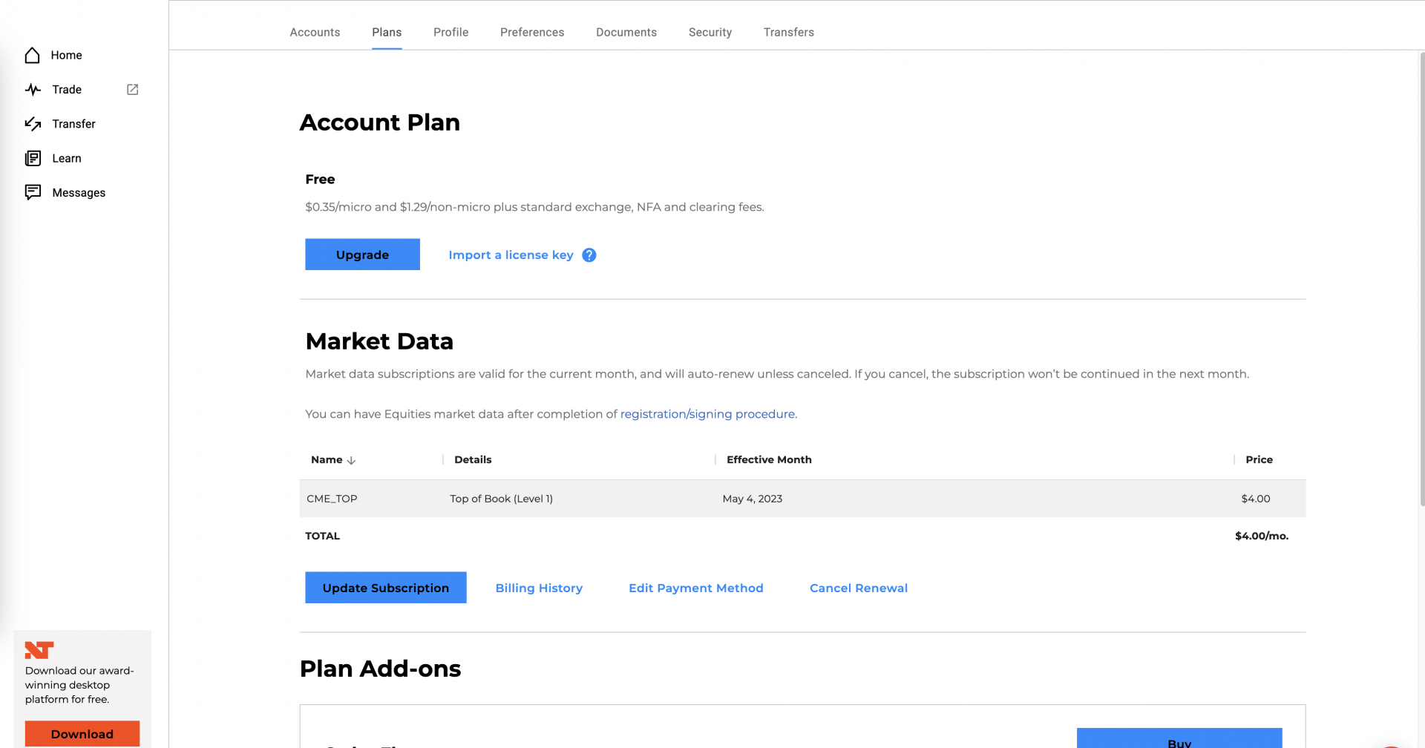Click the Transfer arrows icon
Viewport: 1425px width, 748px height.
point(33,124)
